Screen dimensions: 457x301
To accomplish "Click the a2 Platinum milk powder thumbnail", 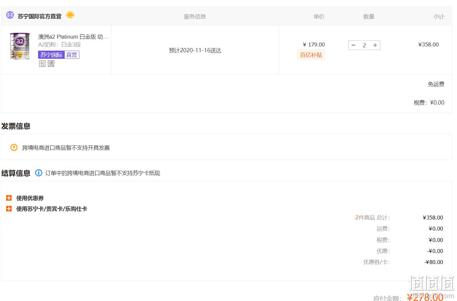I will pyautogui.click(x=20, y=46).
